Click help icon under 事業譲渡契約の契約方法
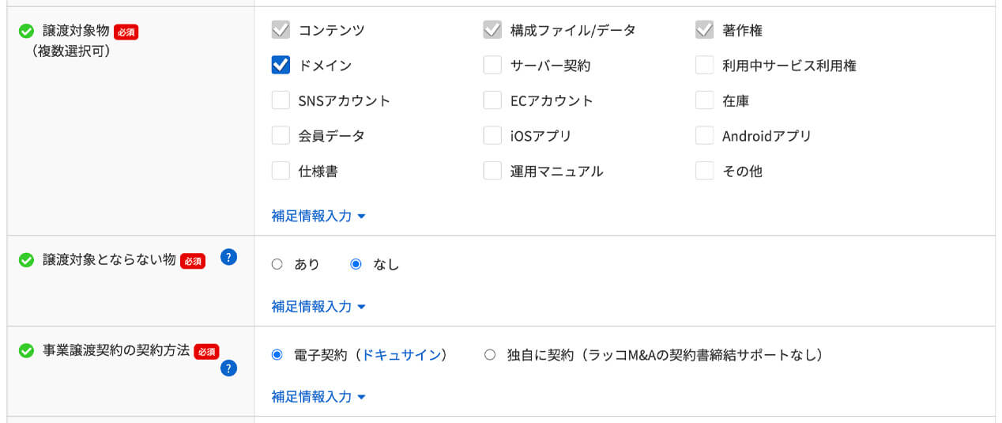This screenshot has height=423, width=1002. coord(229,368)
